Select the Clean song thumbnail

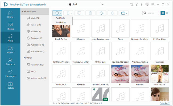point(120,28)
